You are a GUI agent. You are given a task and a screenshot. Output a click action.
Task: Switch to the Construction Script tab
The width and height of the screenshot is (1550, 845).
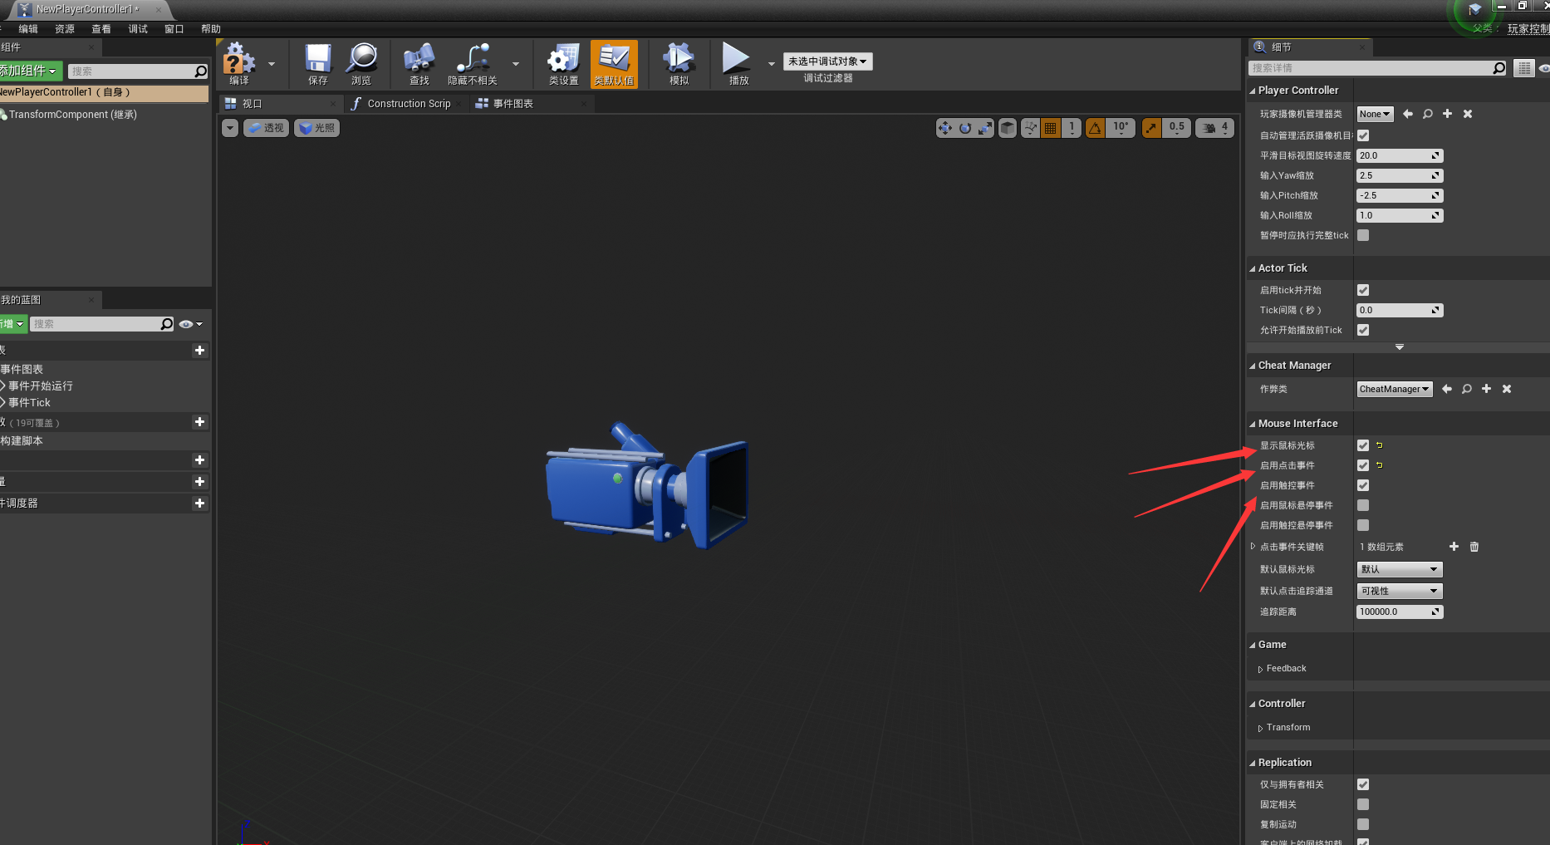tap(408, 104)
